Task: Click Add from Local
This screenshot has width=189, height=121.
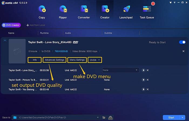Action: tap(36, 25)
